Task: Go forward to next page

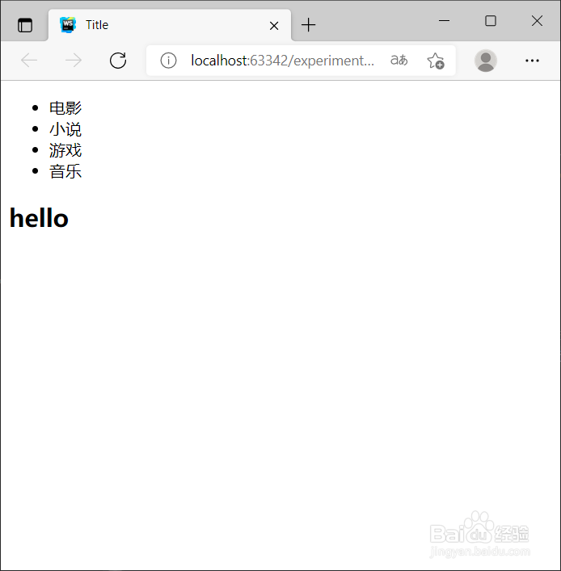Action: [x=74, y=60]
